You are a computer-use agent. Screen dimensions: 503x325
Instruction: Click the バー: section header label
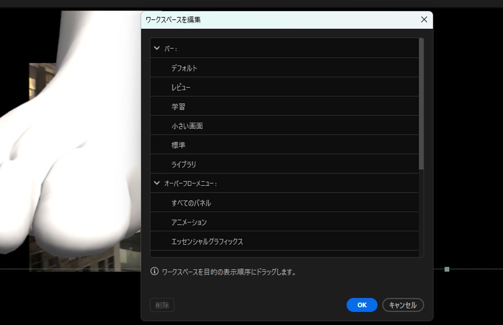tap(171, 49)
